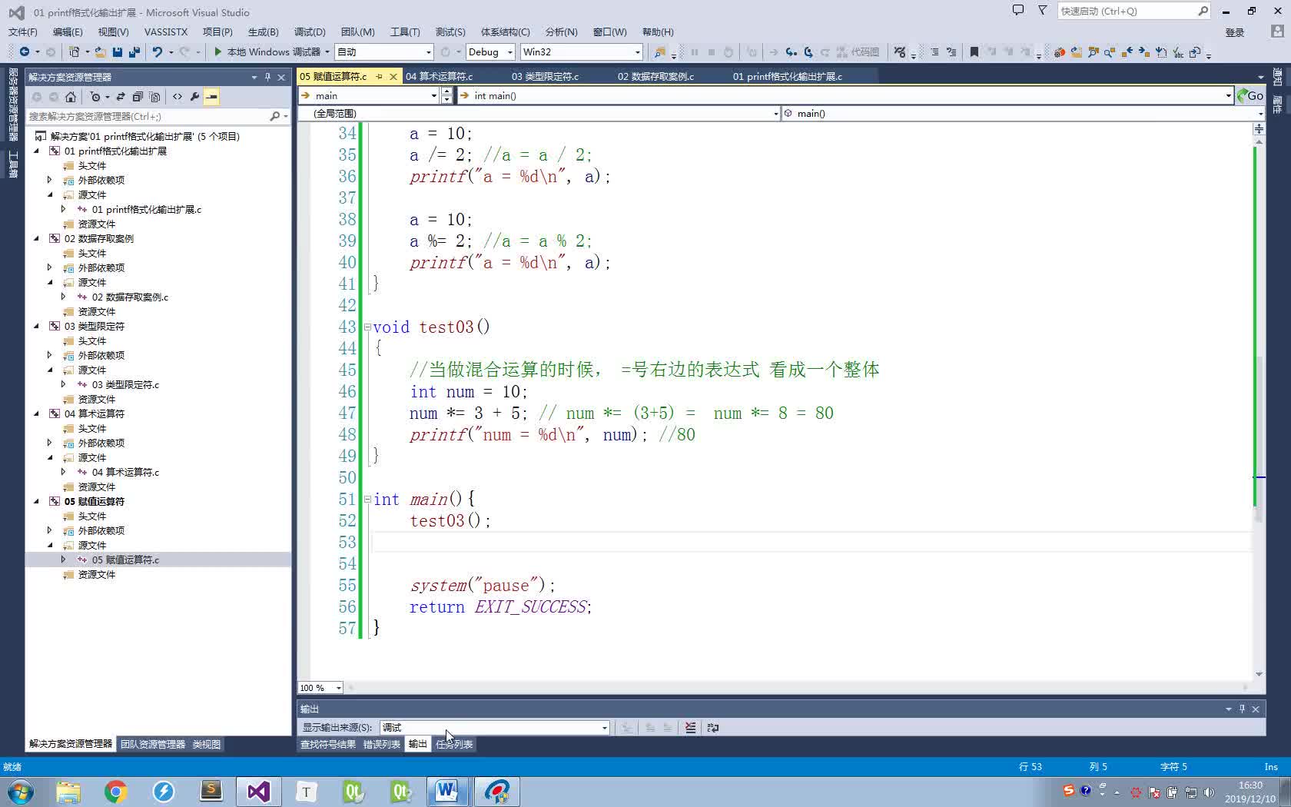This screenshot has height=807, width=1291.
Task: Open the 自动 debug target dropdown
Action: (384, 51)
